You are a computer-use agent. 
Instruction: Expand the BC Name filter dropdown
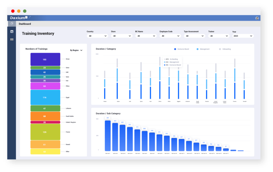pos(146,36)
